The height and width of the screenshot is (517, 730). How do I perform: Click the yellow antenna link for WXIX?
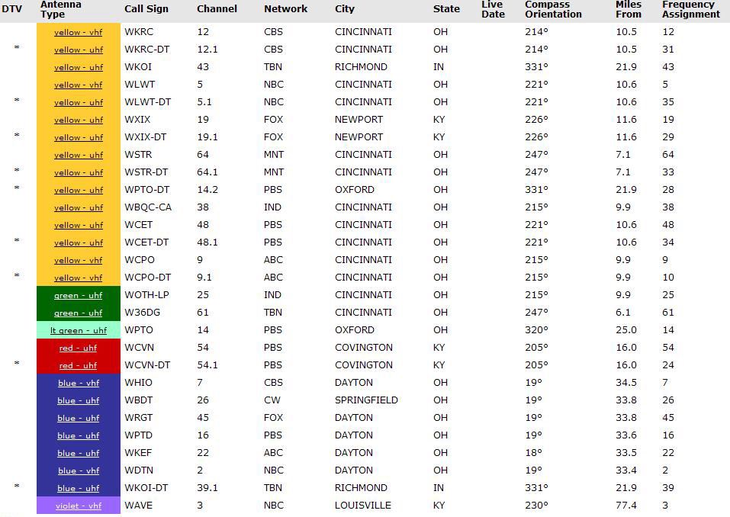78,120
